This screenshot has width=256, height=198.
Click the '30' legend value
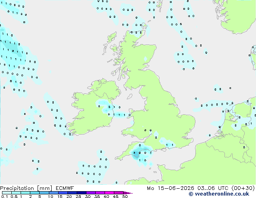coord(88,196)
